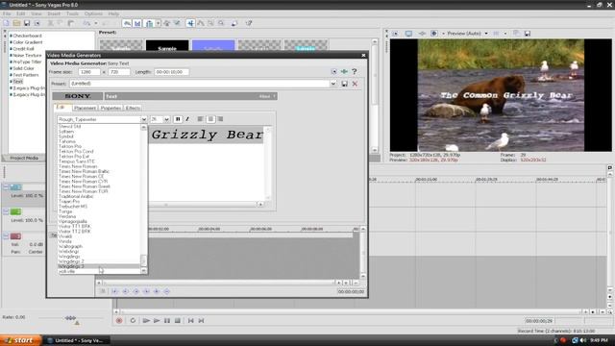Open the Options menu
Viewport: 615px width, 346px height.
pos(93,13)
